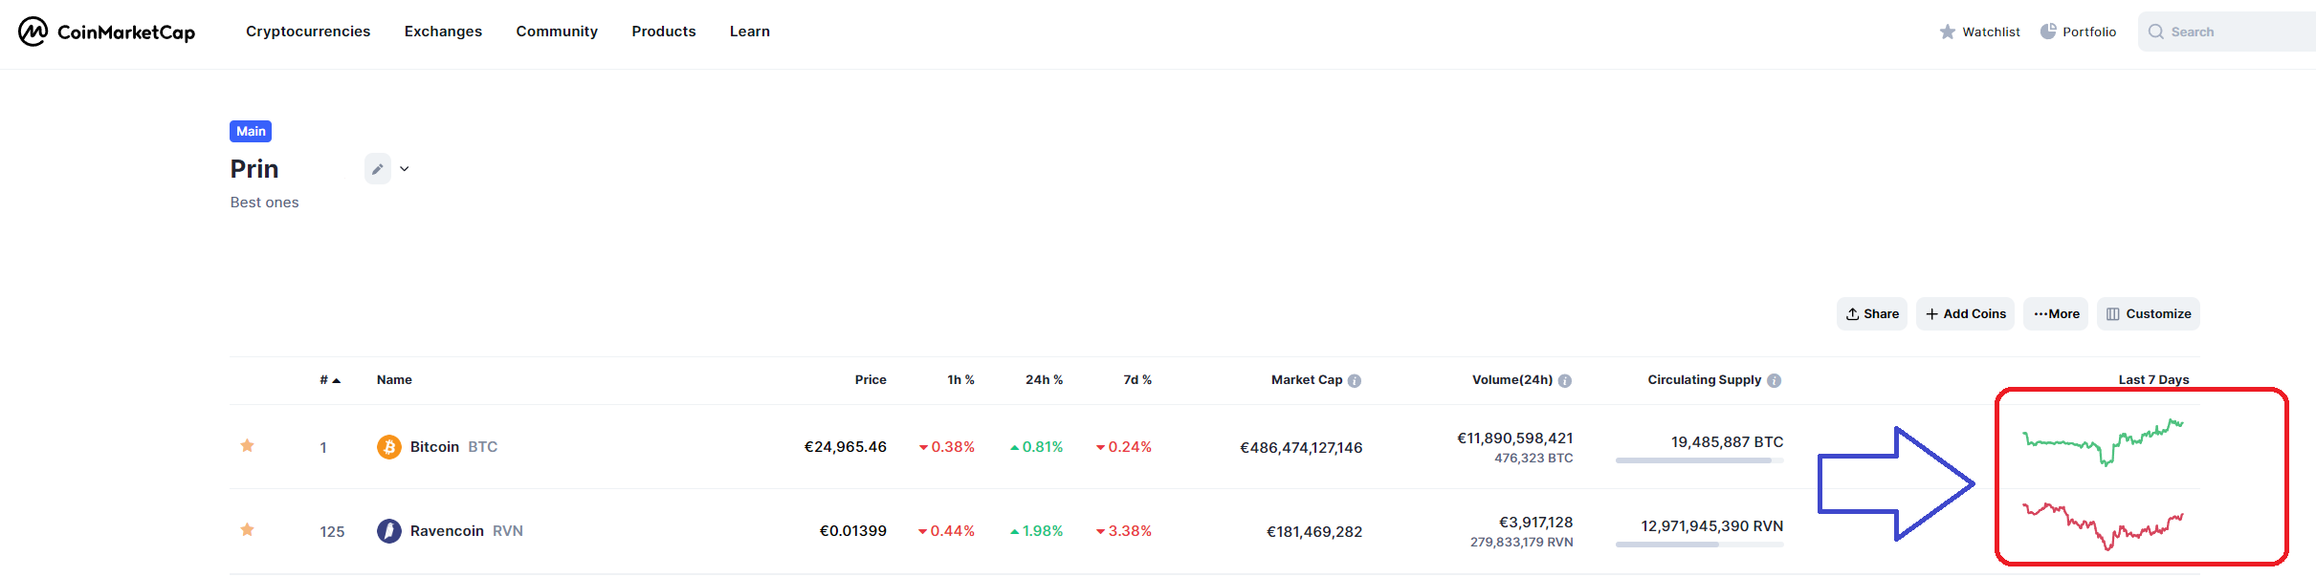Image resolution: width=2316 pixels, height=577 pixels.
Task: Click the Circulating Supply info icon
Action: [1775, 381]
